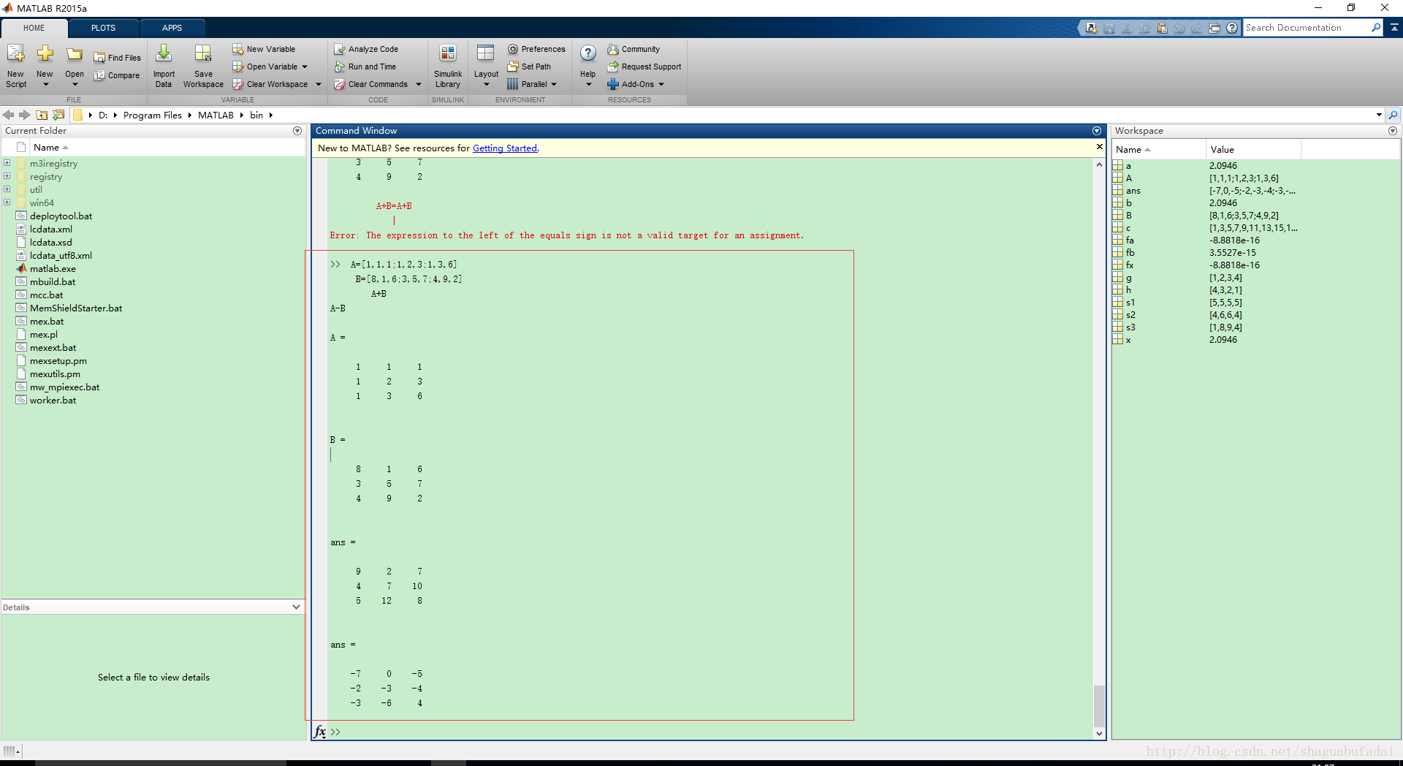This screenshot has width=1403, height=766.
Task: Switch to the PLOTS tab
Action: click(103, 28)
